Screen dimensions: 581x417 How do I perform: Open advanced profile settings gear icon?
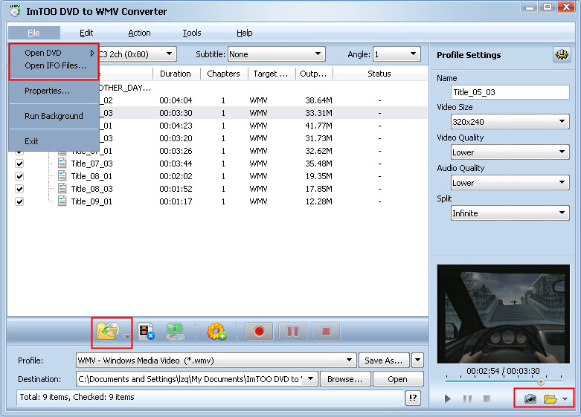[562, 55]
